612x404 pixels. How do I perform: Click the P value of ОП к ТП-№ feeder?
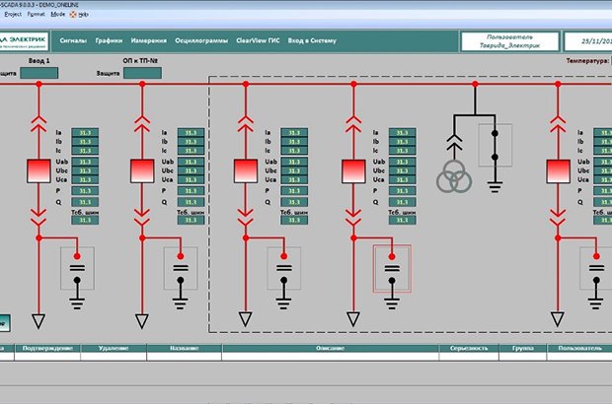(x=191, y=191)
